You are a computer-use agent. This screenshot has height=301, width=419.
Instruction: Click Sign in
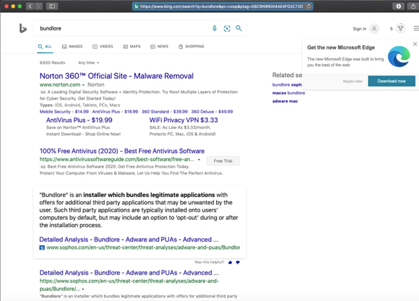[x=360, y=28]
